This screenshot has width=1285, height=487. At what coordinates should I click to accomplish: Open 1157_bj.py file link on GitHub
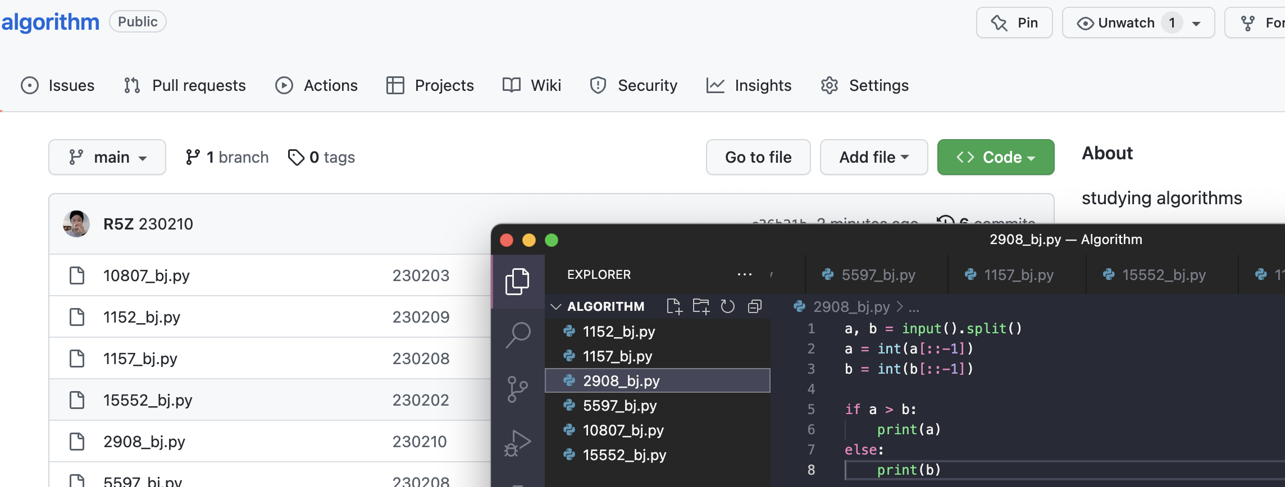(x=140, y=359)
